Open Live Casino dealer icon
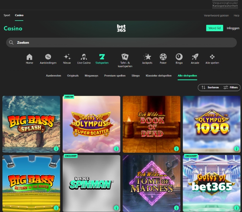Screen dimensions: 242x212 84,57
